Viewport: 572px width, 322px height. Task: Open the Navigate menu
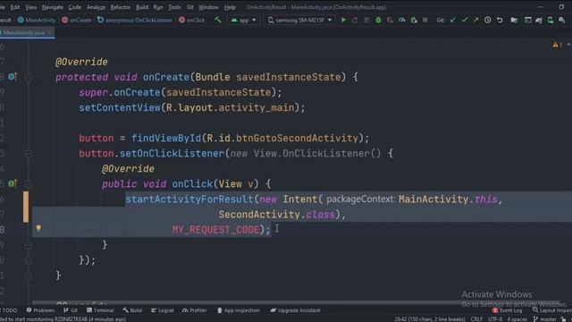[x=52, y=7]
